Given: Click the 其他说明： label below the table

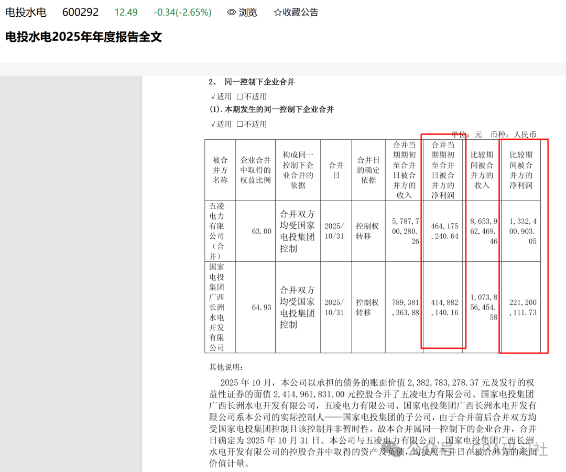Looking at the screenshot, I should click(226, 367).
